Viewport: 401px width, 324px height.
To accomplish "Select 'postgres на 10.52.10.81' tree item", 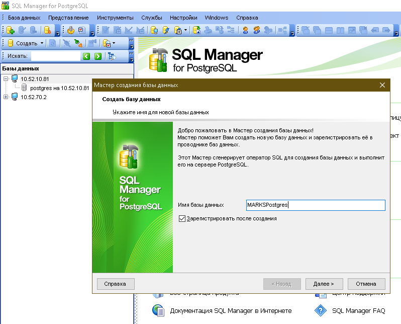I will [x=60, y=88].
